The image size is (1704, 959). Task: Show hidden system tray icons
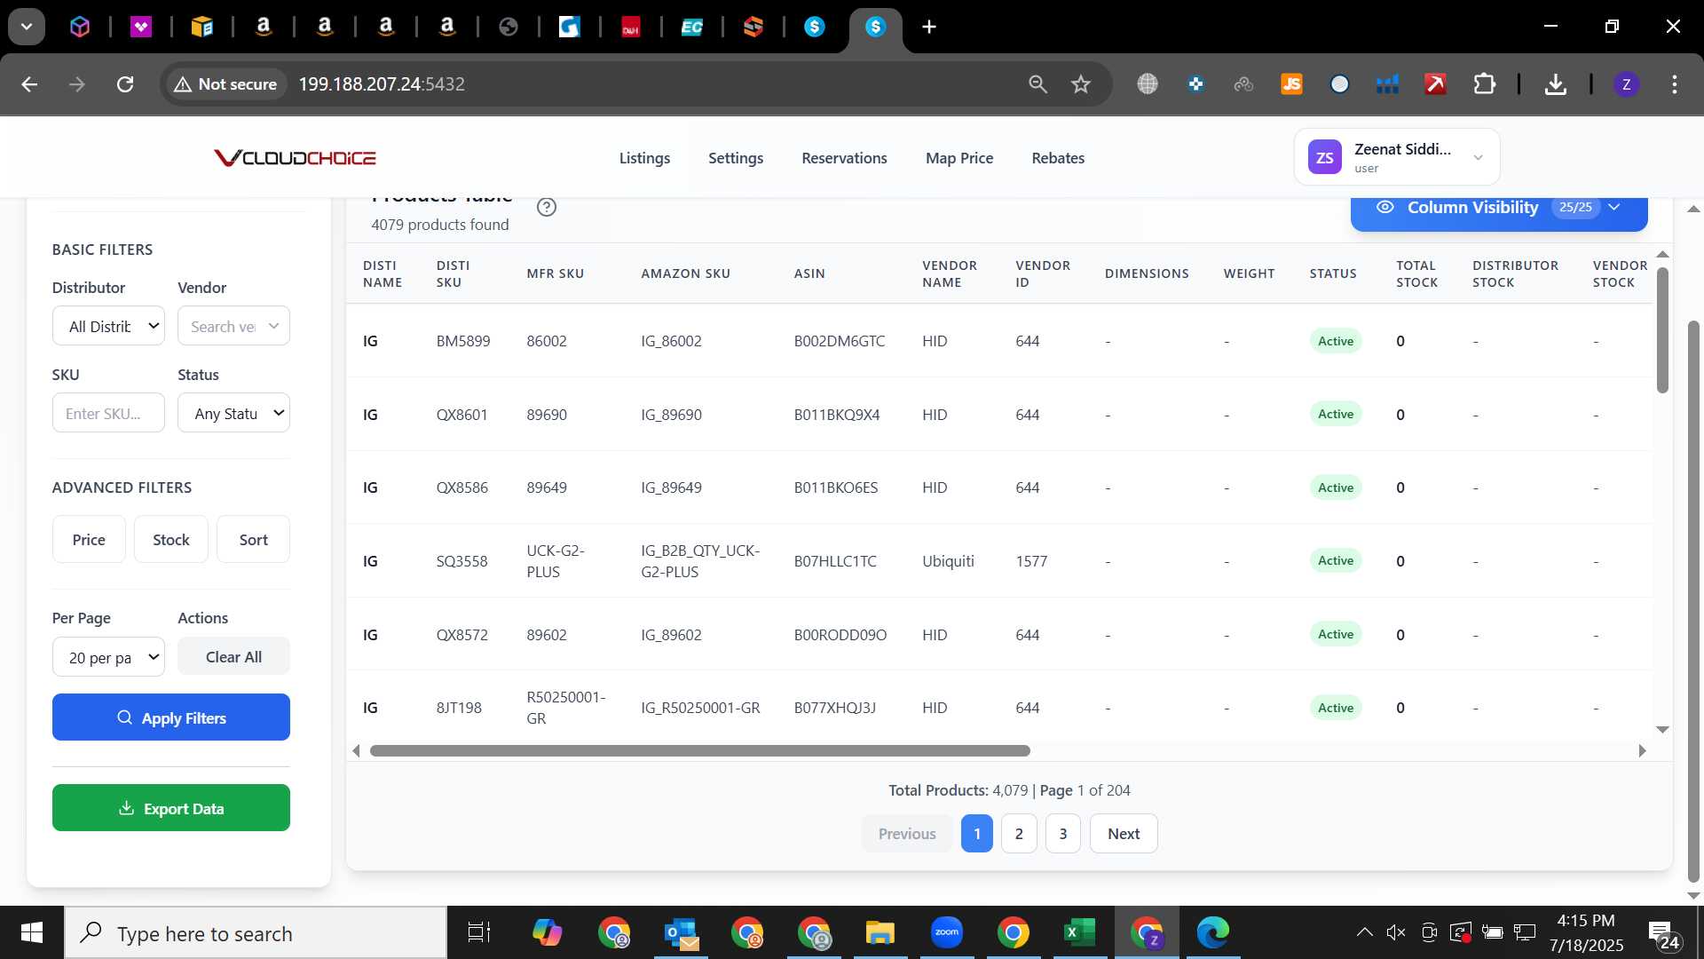[x=1364, y=932]
